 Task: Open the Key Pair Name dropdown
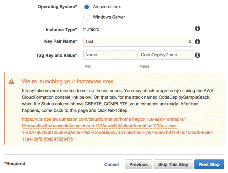click(138, 42)
